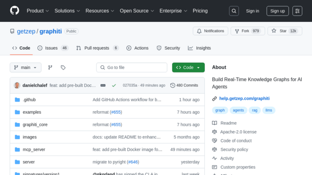Click the Activity pulse icon
Screen dimensions: 312x175
click(x=214, y=158)
